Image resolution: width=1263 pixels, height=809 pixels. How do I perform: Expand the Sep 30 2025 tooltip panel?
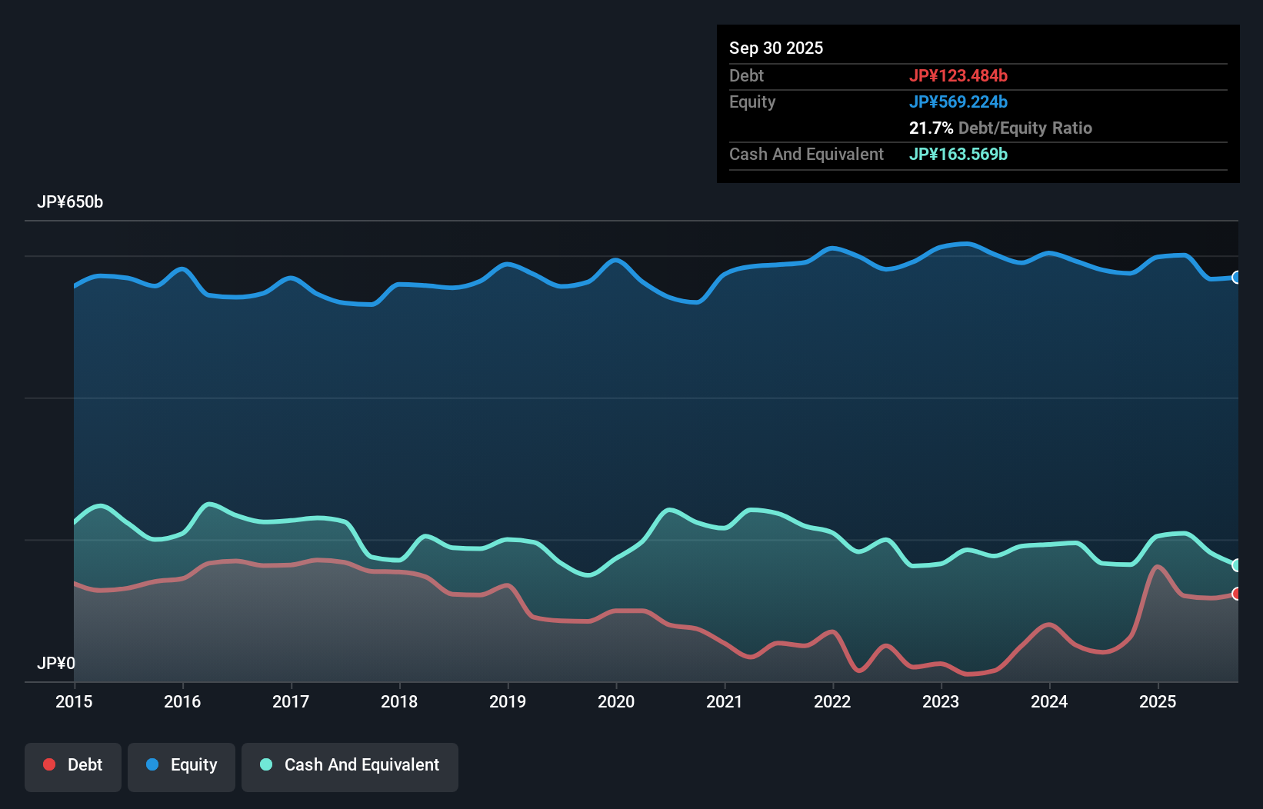click(776, 48)
